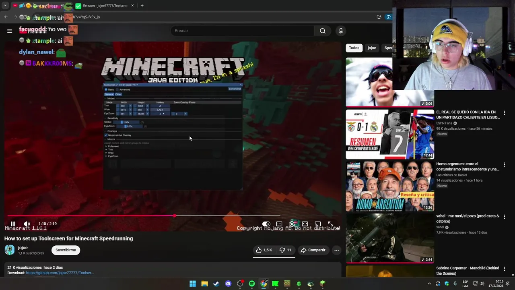Open a new browser tab

coord(142,6)
